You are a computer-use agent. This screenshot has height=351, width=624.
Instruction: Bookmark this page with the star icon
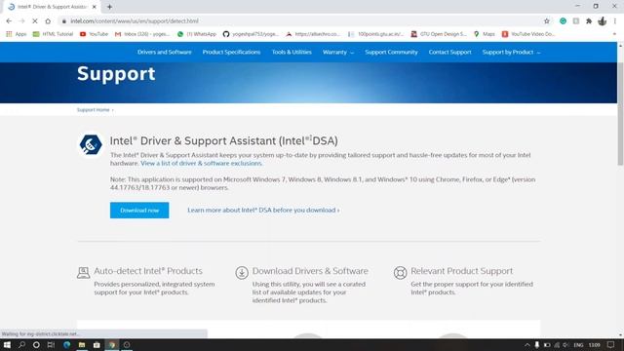(547, 21)
